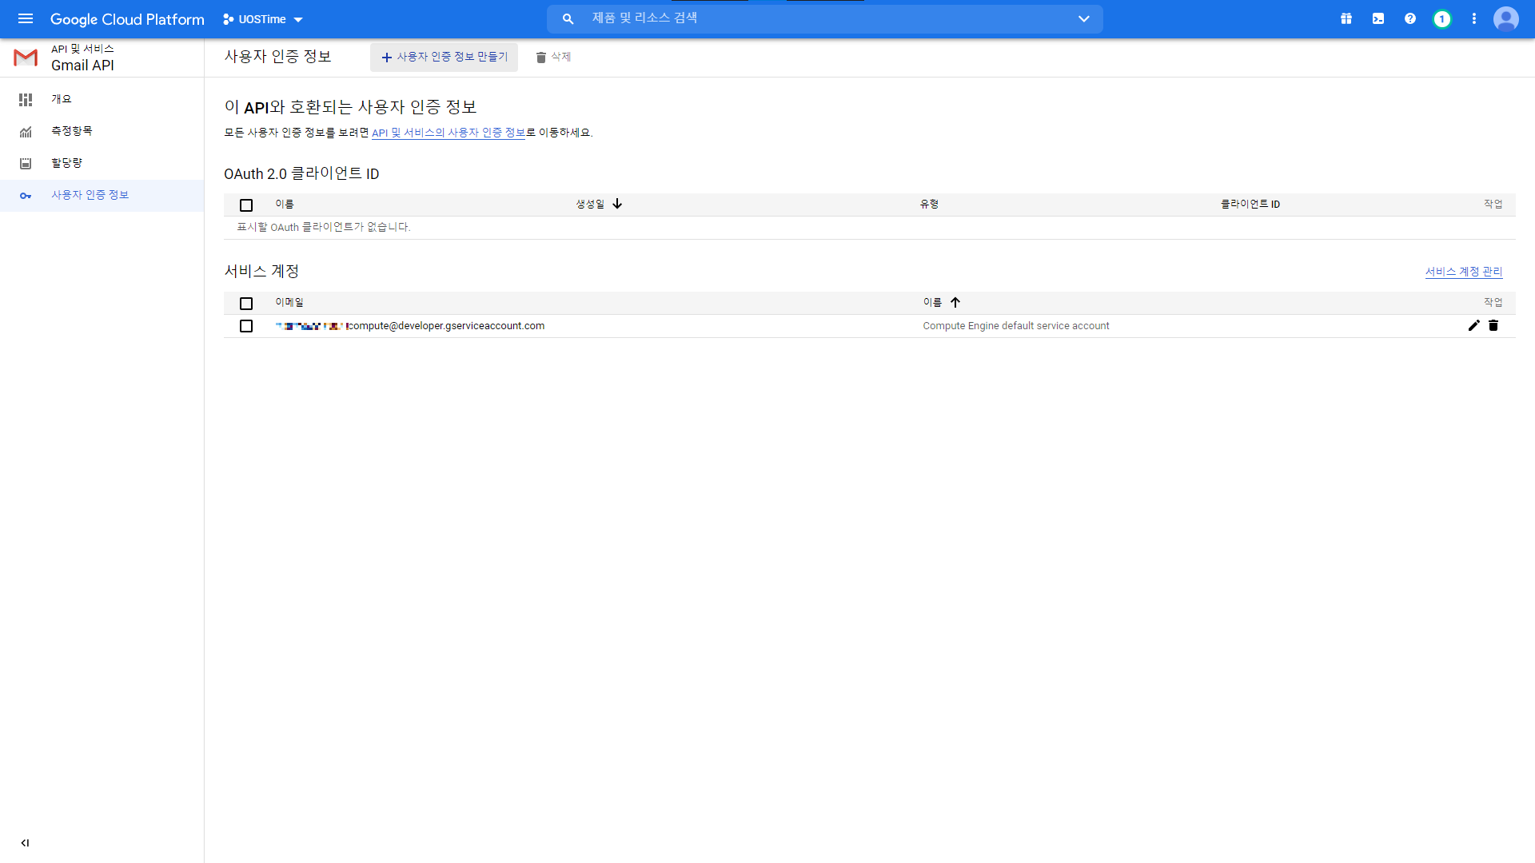Select all OAuth 2.0 clients checkbox
The width and height of the screenshot is (1535, 863).
(246, 205)
